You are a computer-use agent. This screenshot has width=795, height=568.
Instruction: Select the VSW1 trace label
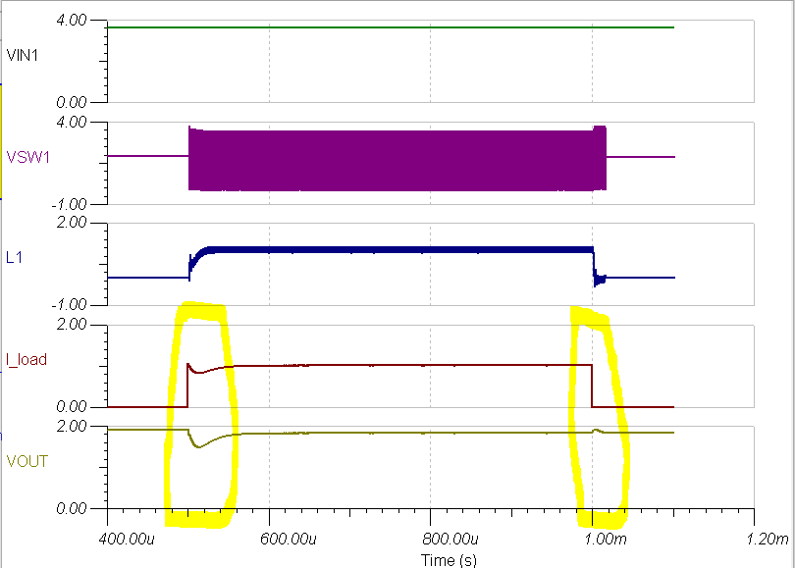point(27,157)
